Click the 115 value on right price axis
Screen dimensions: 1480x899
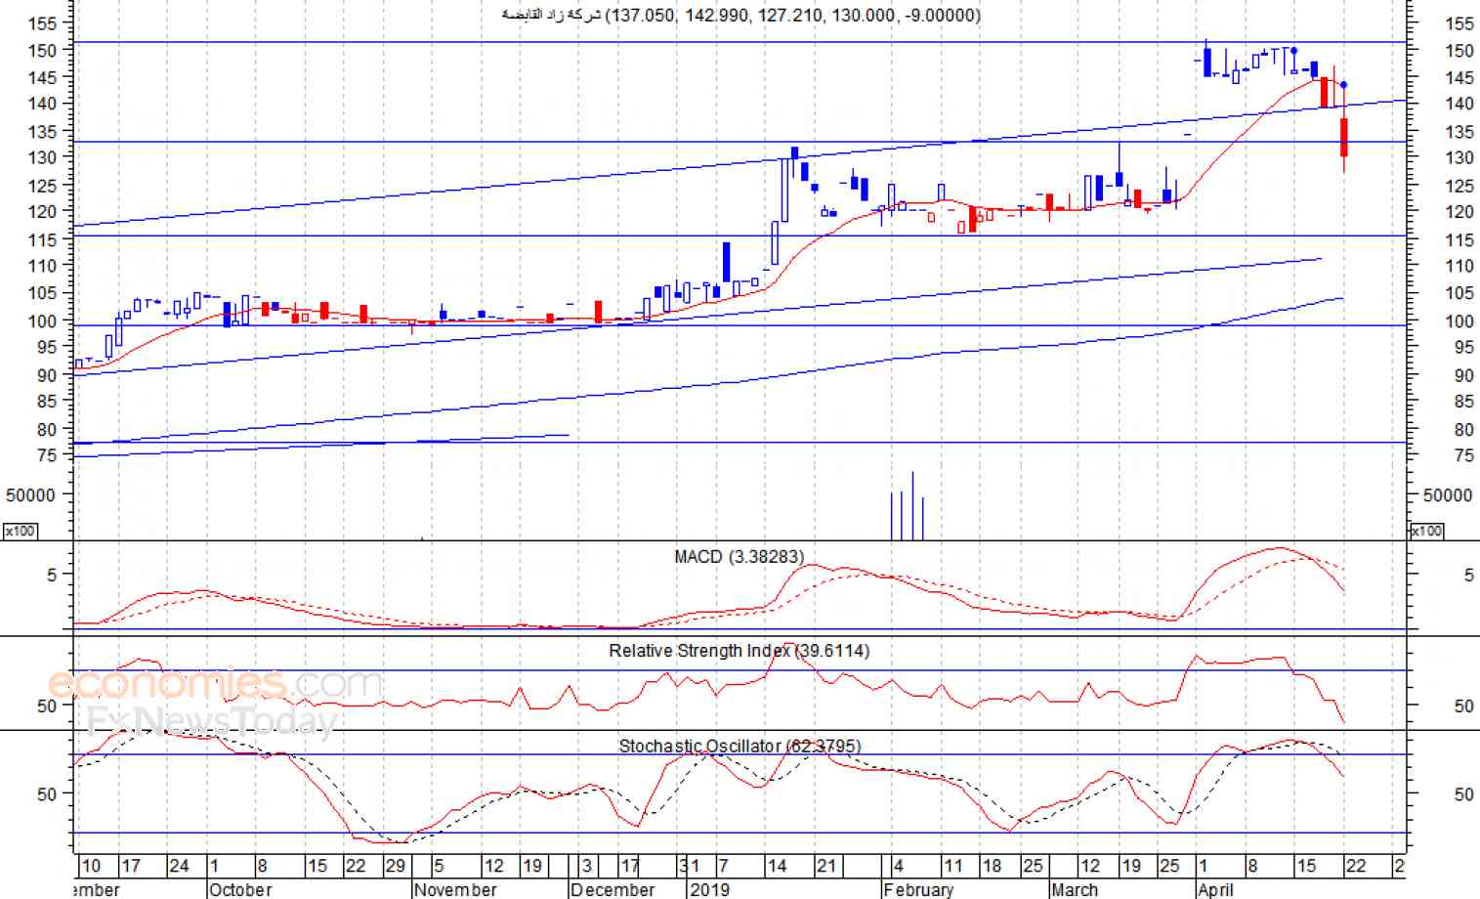click(1459, 239)
